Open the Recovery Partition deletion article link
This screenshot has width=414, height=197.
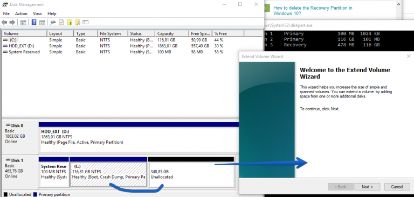pos(313,11)
